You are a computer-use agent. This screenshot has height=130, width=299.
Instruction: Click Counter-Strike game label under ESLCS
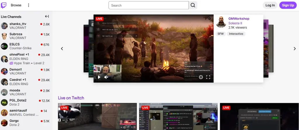[20, 48]
